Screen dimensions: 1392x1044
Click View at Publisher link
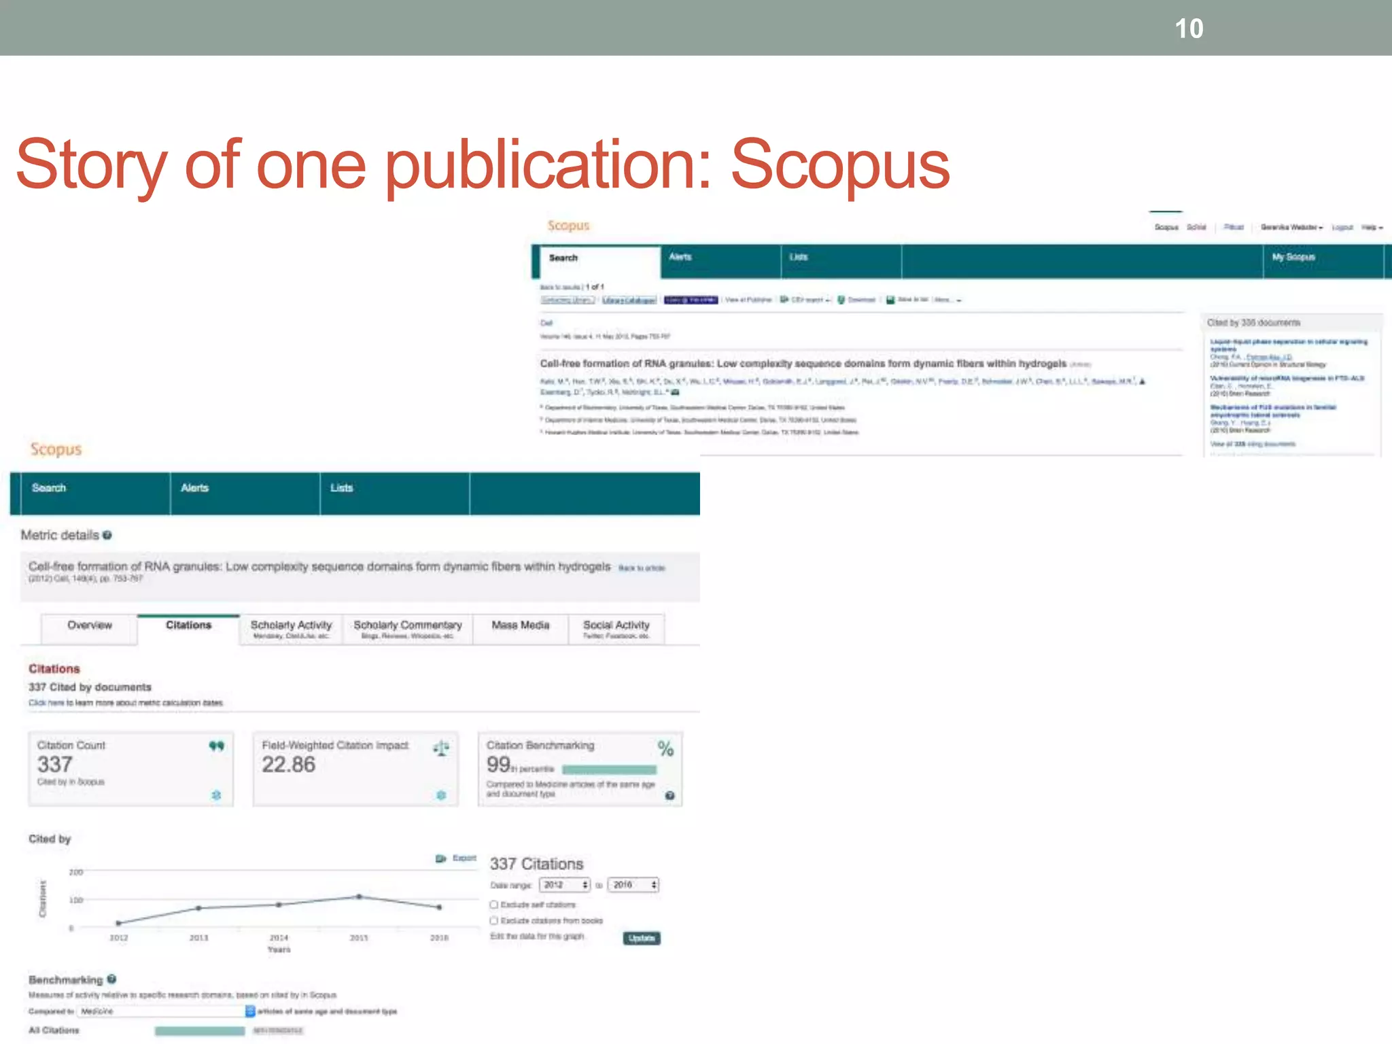pyautogui.click(x=748, y=300)
